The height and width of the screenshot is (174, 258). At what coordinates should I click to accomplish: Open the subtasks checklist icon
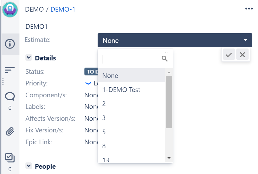click(x=10, y=157)
